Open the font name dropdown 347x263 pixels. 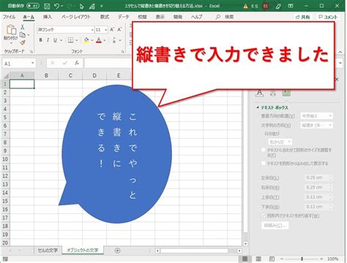[x=92, y=30]
